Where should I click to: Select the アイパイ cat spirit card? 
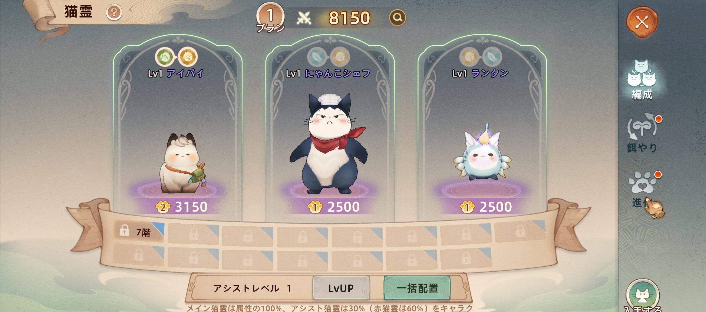tap(178, 127)
